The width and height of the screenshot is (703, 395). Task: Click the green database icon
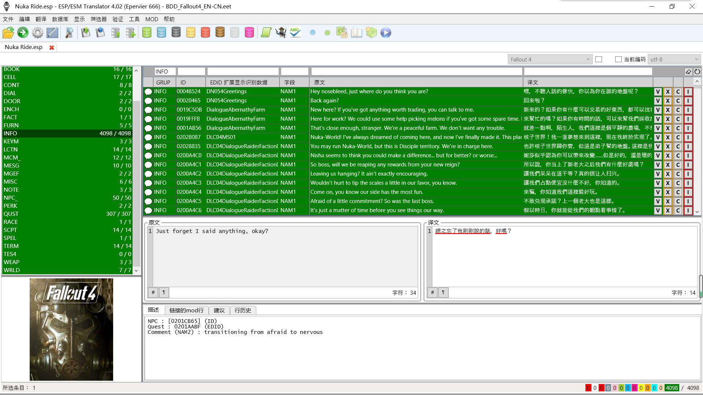[x=147, y=33]
